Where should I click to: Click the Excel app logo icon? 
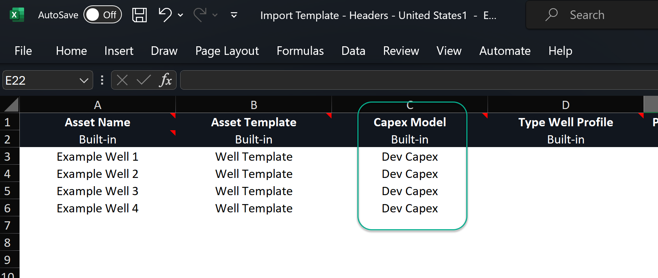(x=17, y=15)
